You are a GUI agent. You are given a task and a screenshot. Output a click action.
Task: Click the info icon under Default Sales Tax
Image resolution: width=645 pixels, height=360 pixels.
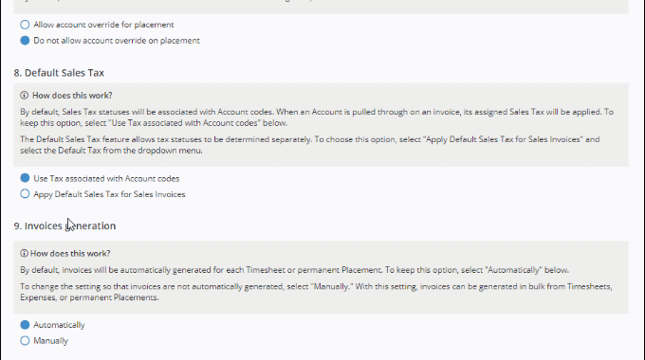[25, 96]
